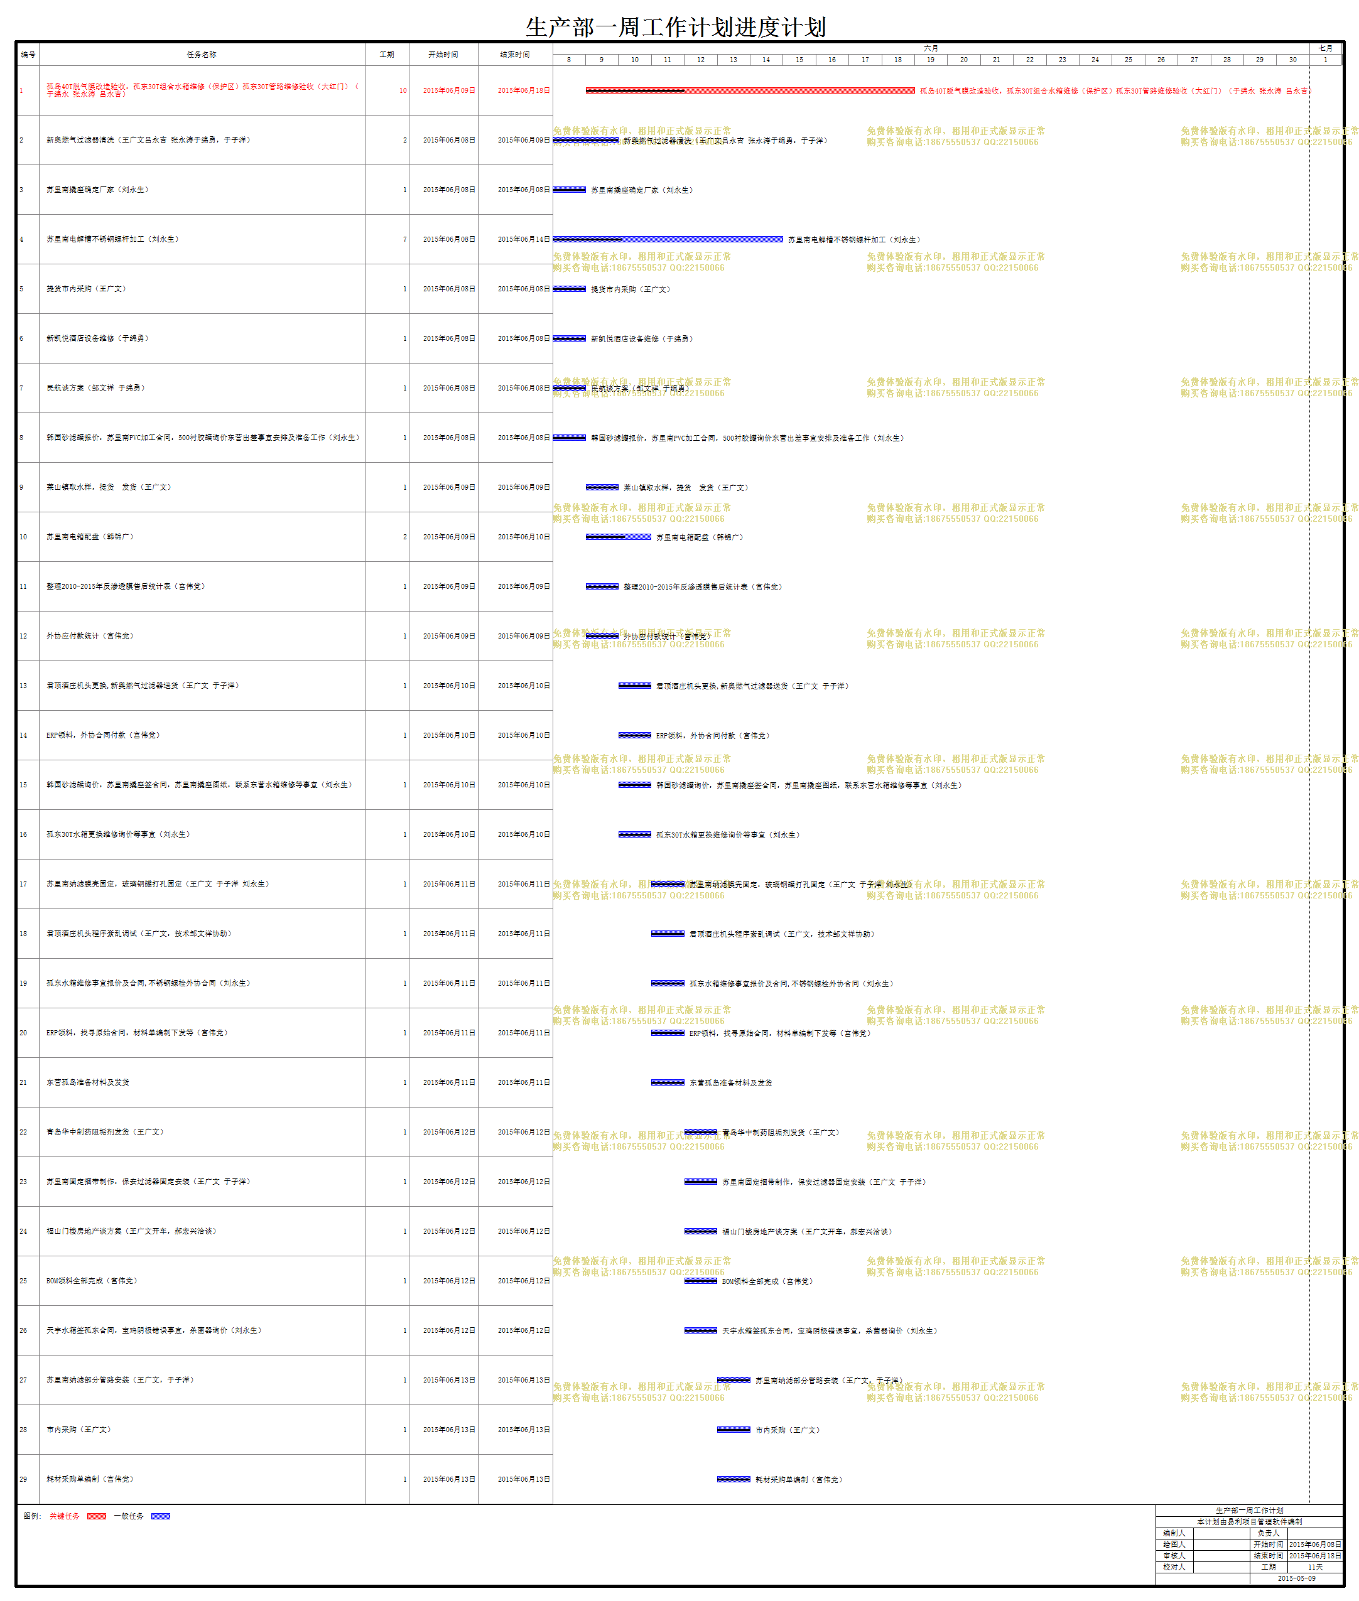
Task: Select the Gantt bar for 孤东30T水箱更换维修询价
Action: (x=635, y=835)
